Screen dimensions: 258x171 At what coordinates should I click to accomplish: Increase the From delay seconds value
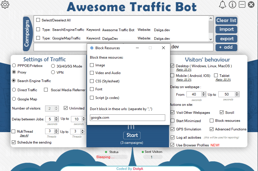(204, 93)
